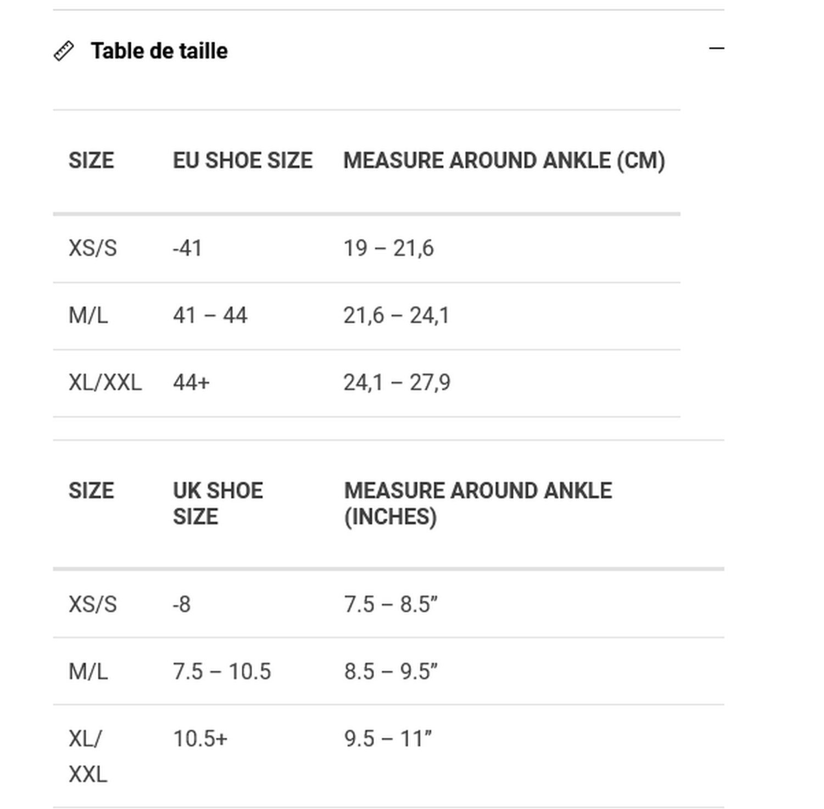824x809 pixels.
Task: Click the 44+ shoe size cell
Action: [191, 383]
